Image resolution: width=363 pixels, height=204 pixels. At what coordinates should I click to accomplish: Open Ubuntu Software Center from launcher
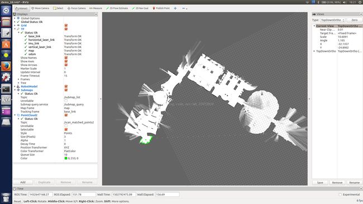[6, 44]
